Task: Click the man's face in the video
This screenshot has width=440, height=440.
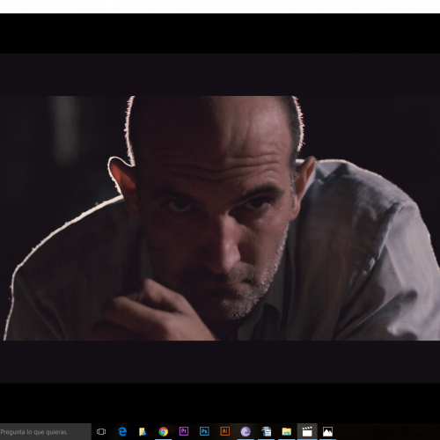Action: point(217,229)
